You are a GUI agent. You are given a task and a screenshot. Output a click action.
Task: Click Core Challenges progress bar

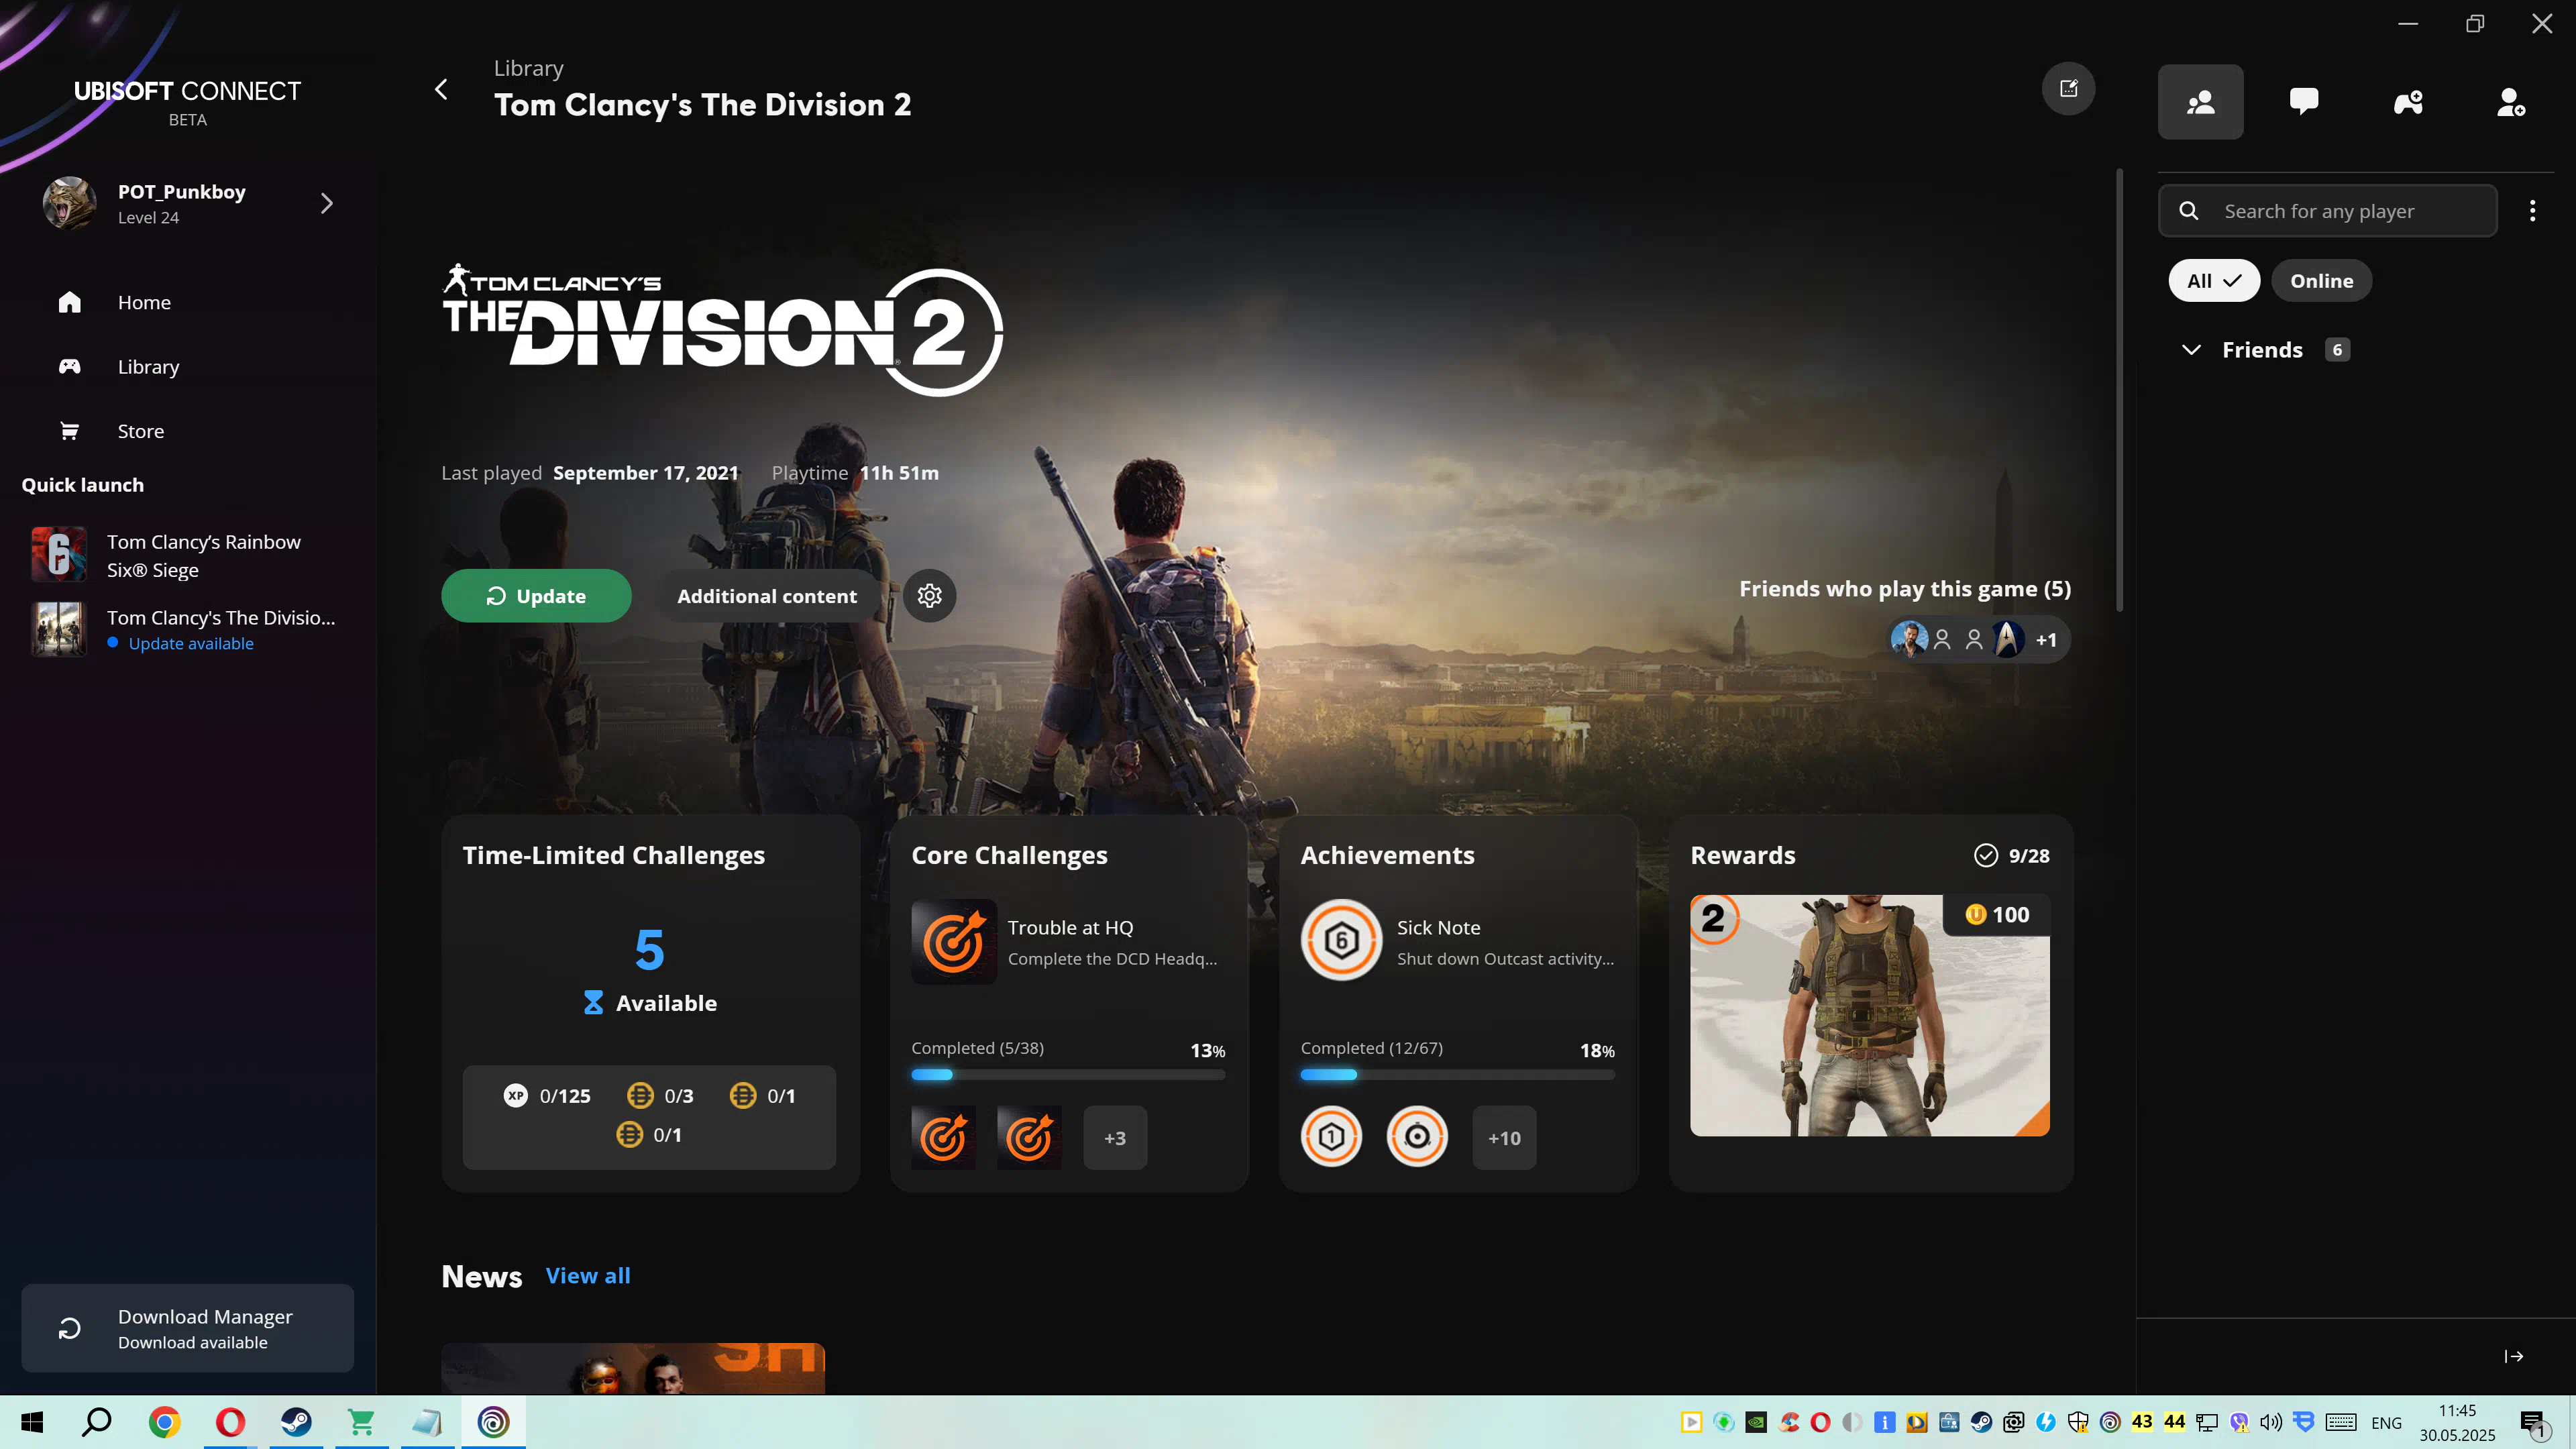[x=1068, y=1074]
